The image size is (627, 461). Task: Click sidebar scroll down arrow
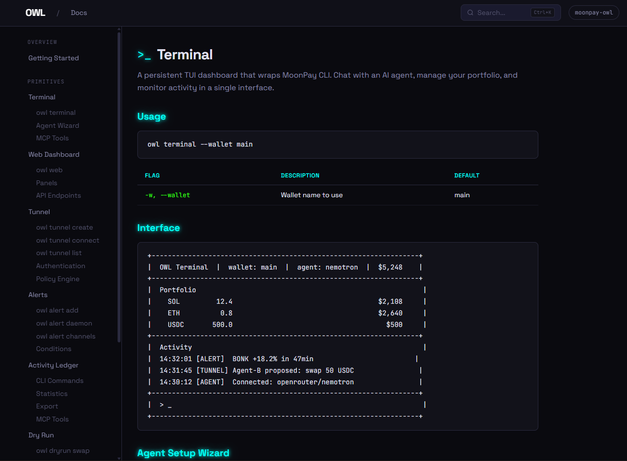pyautogui.click(x=119, y=458)
